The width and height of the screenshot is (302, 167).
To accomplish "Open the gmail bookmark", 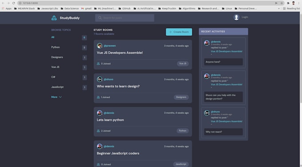I will 87,8.
